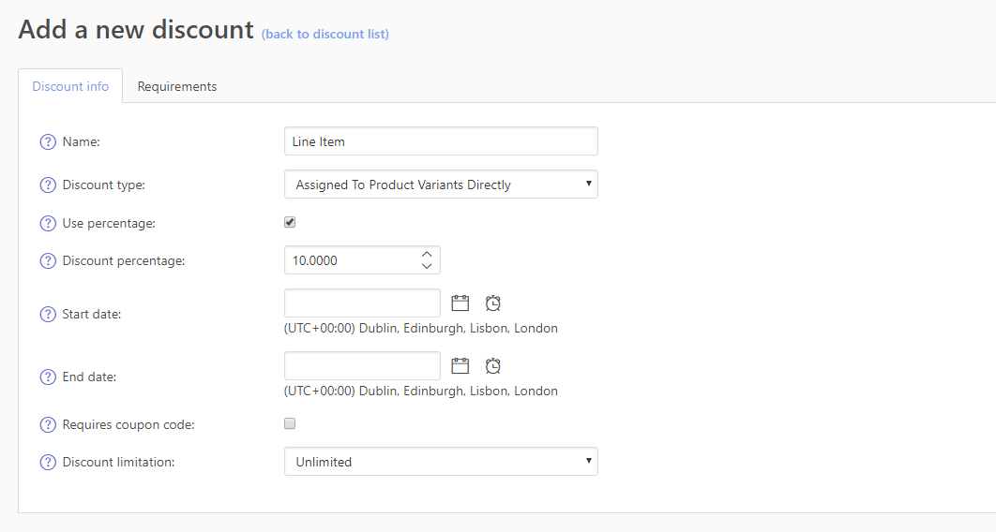Open the End date calendar picker
Image resolution: width=996 pixels, height=532 pixels.
point(460,365)
